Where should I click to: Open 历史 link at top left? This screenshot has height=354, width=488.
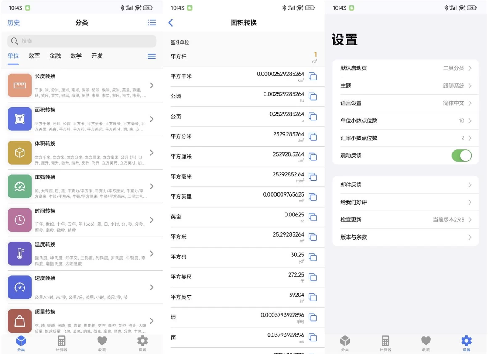click(x=13, y=23)
